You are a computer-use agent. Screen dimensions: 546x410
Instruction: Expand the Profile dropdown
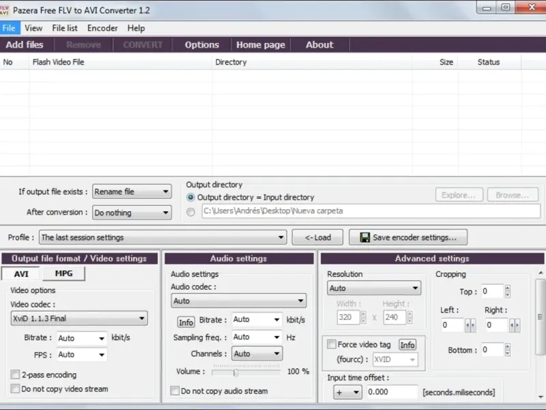pyautogui.click(x=162, y=237)
